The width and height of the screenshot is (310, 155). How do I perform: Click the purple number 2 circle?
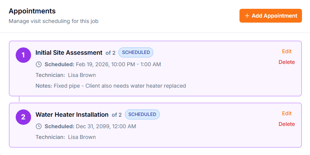(x=23, y=117)
